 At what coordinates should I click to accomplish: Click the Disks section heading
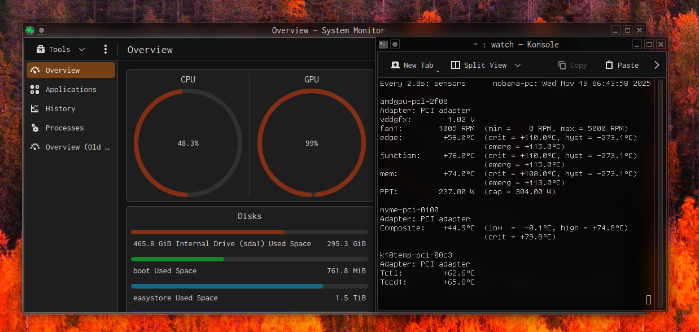(250, 216)
